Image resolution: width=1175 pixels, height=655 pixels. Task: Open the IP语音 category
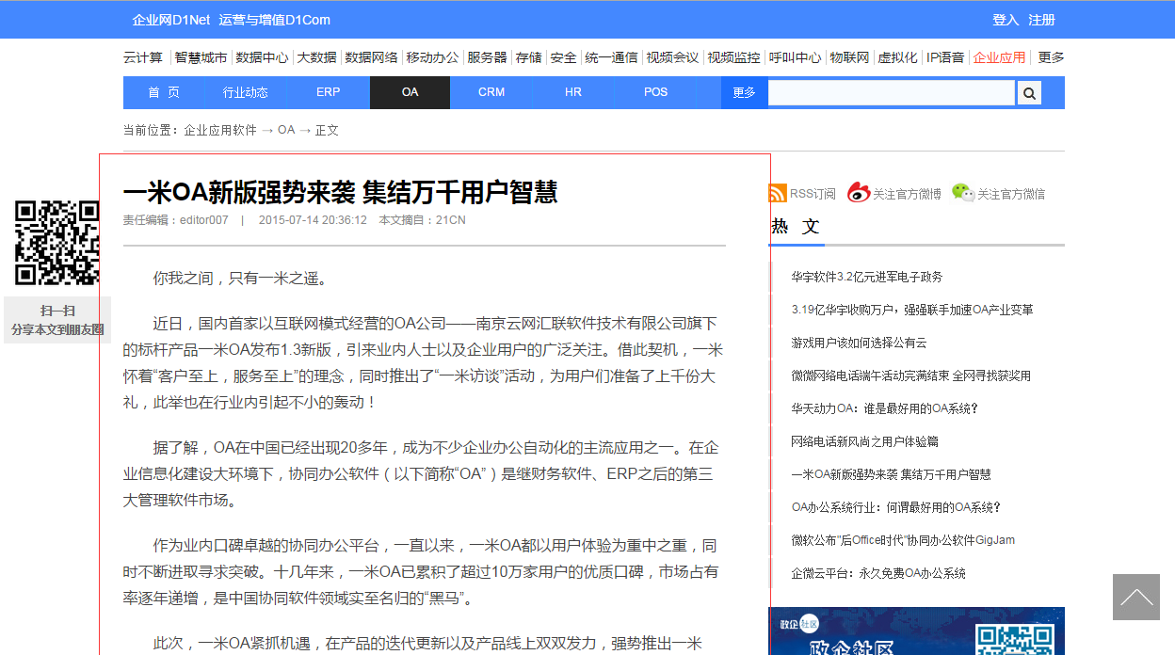(x=945, y=57)
